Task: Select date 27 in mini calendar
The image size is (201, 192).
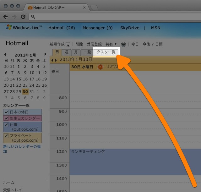Action: [6, 91]
